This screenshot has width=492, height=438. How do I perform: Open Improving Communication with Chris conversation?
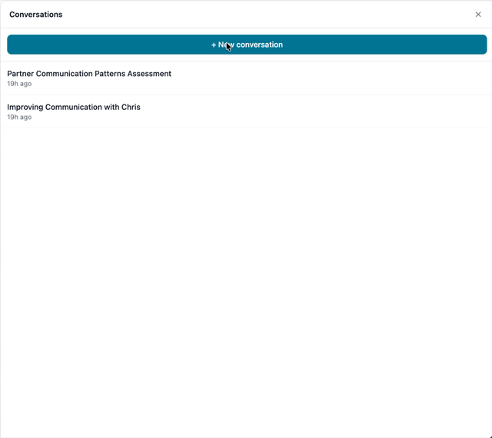pos(74,107)
